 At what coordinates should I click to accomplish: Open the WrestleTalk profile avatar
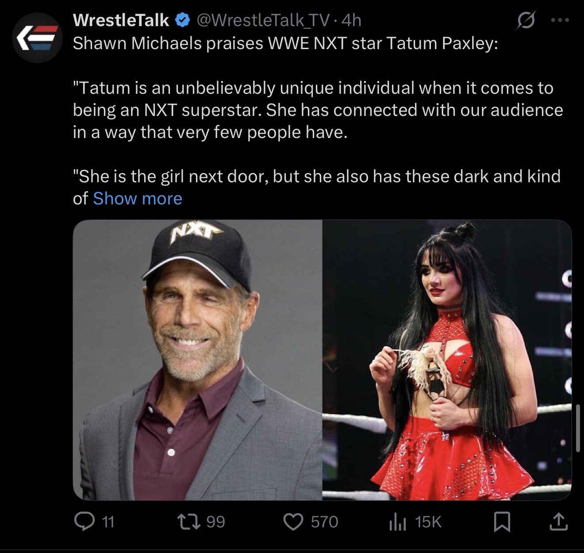[37, 38]
